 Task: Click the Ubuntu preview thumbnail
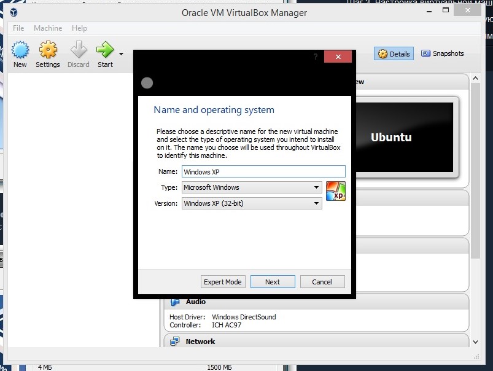[405, 138]
